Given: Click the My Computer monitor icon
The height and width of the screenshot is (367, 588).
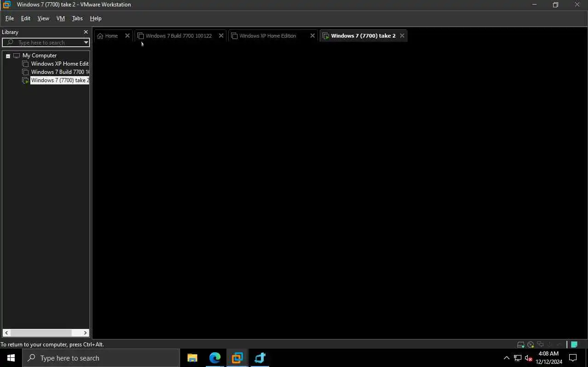Looking at the screenshot, I should 17,56.
